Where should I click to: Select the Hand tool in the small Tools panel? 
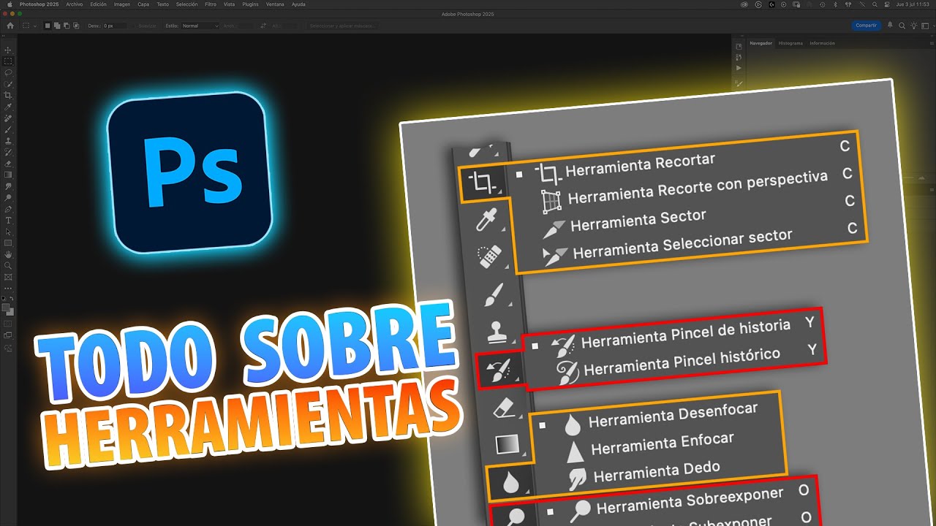coord(8,254)
